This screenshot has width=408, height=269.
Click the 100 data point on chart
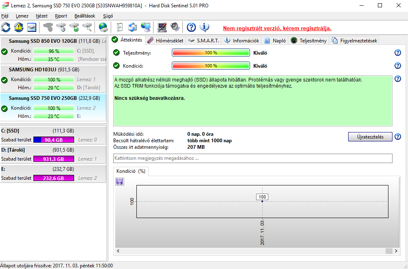(x=262, y=201)
